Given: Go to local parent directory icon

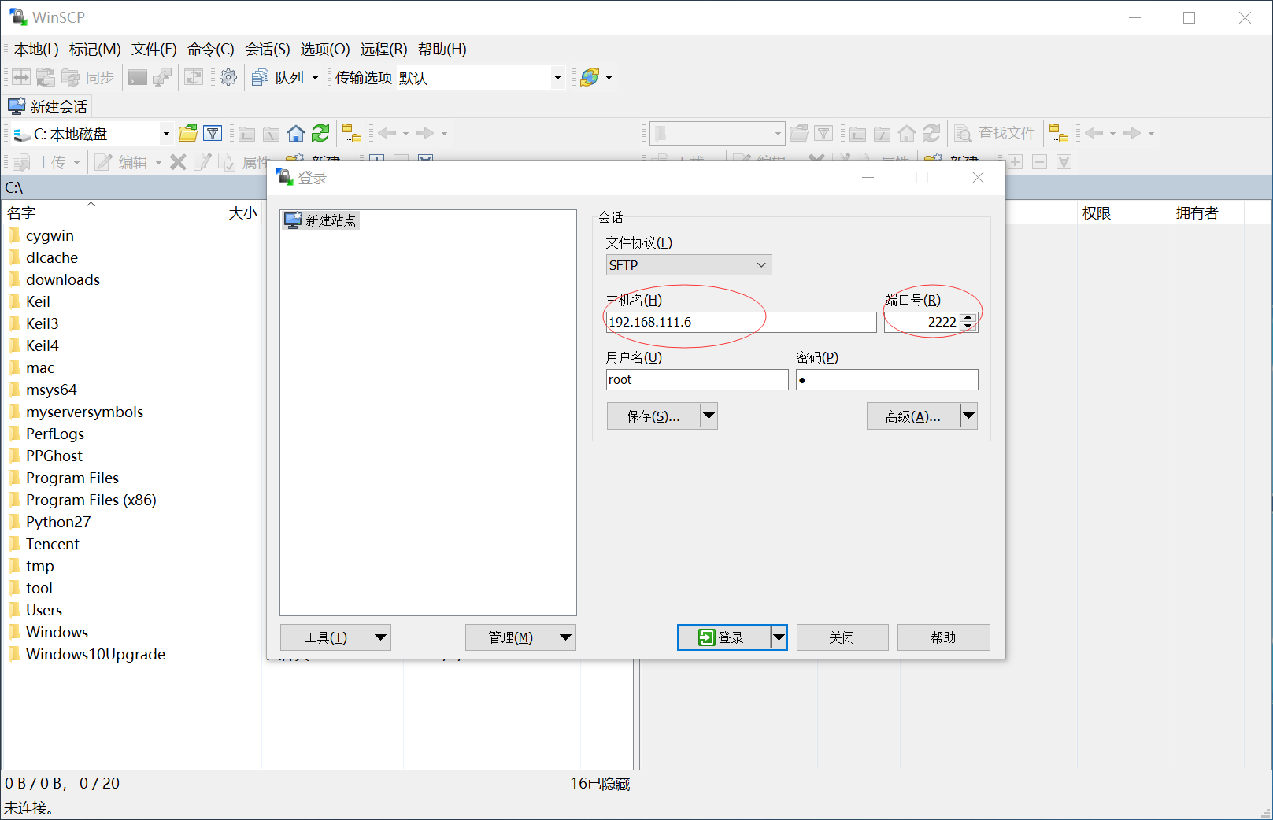Looking at the screenshot, I should pyautogui.click(x=247, y=133).
